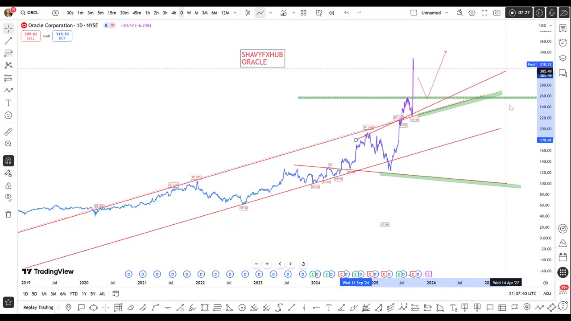Open the go to date calendar icon
This screenshot has width=571, height=321.
[116, 294]
